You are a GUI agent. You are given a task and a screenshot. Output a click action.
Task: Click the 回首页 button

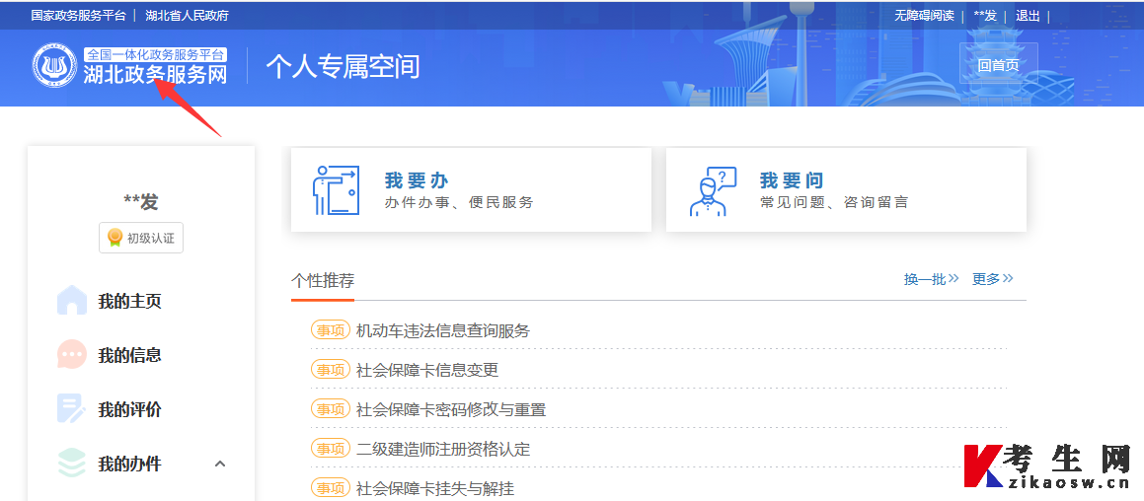(x=998, y=64)
